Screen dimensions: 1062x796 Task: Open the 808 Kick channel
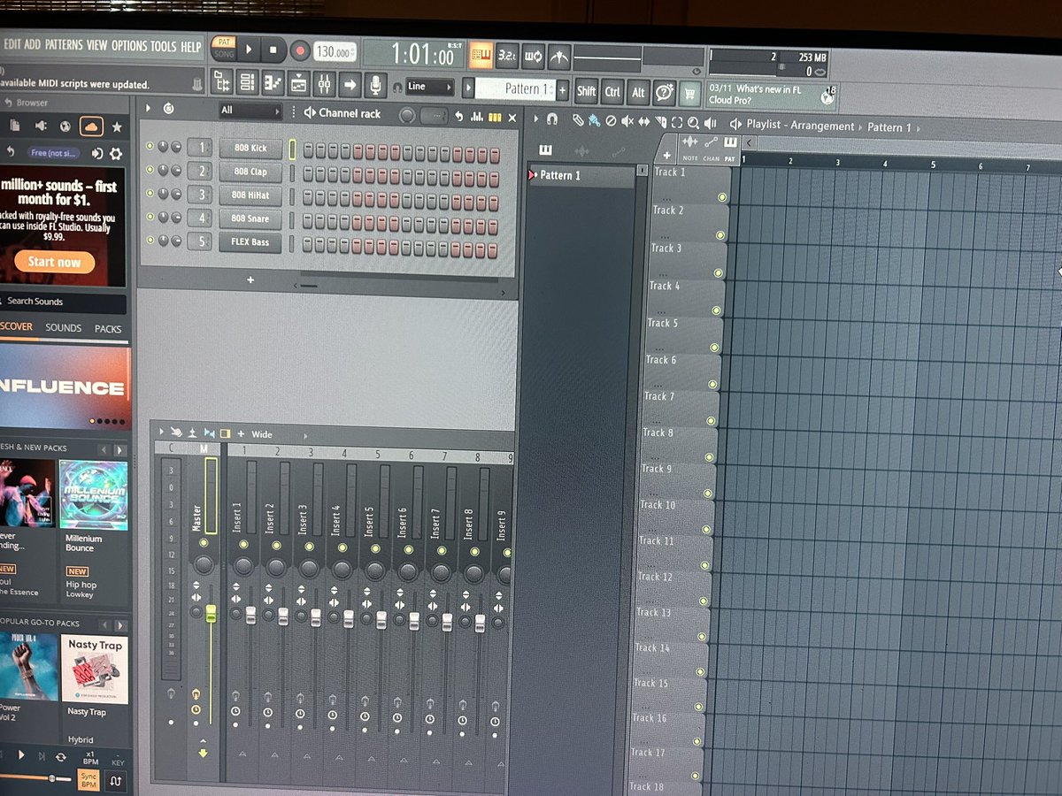tap(251, 148)
